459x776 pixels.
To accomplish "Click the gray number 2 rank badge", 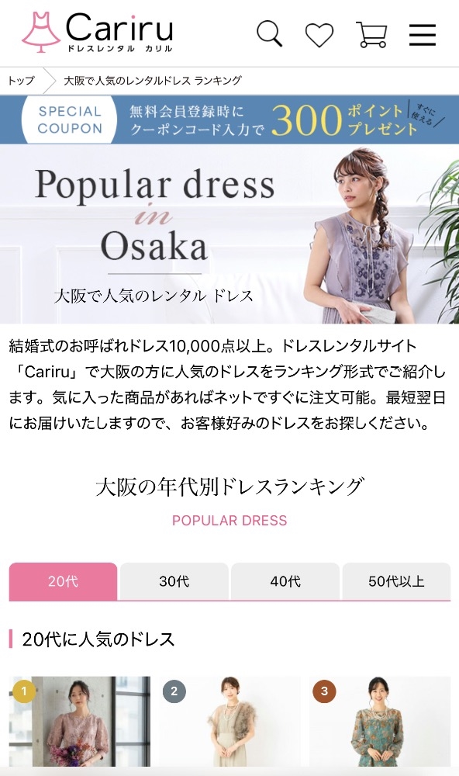I will (174, 691).
